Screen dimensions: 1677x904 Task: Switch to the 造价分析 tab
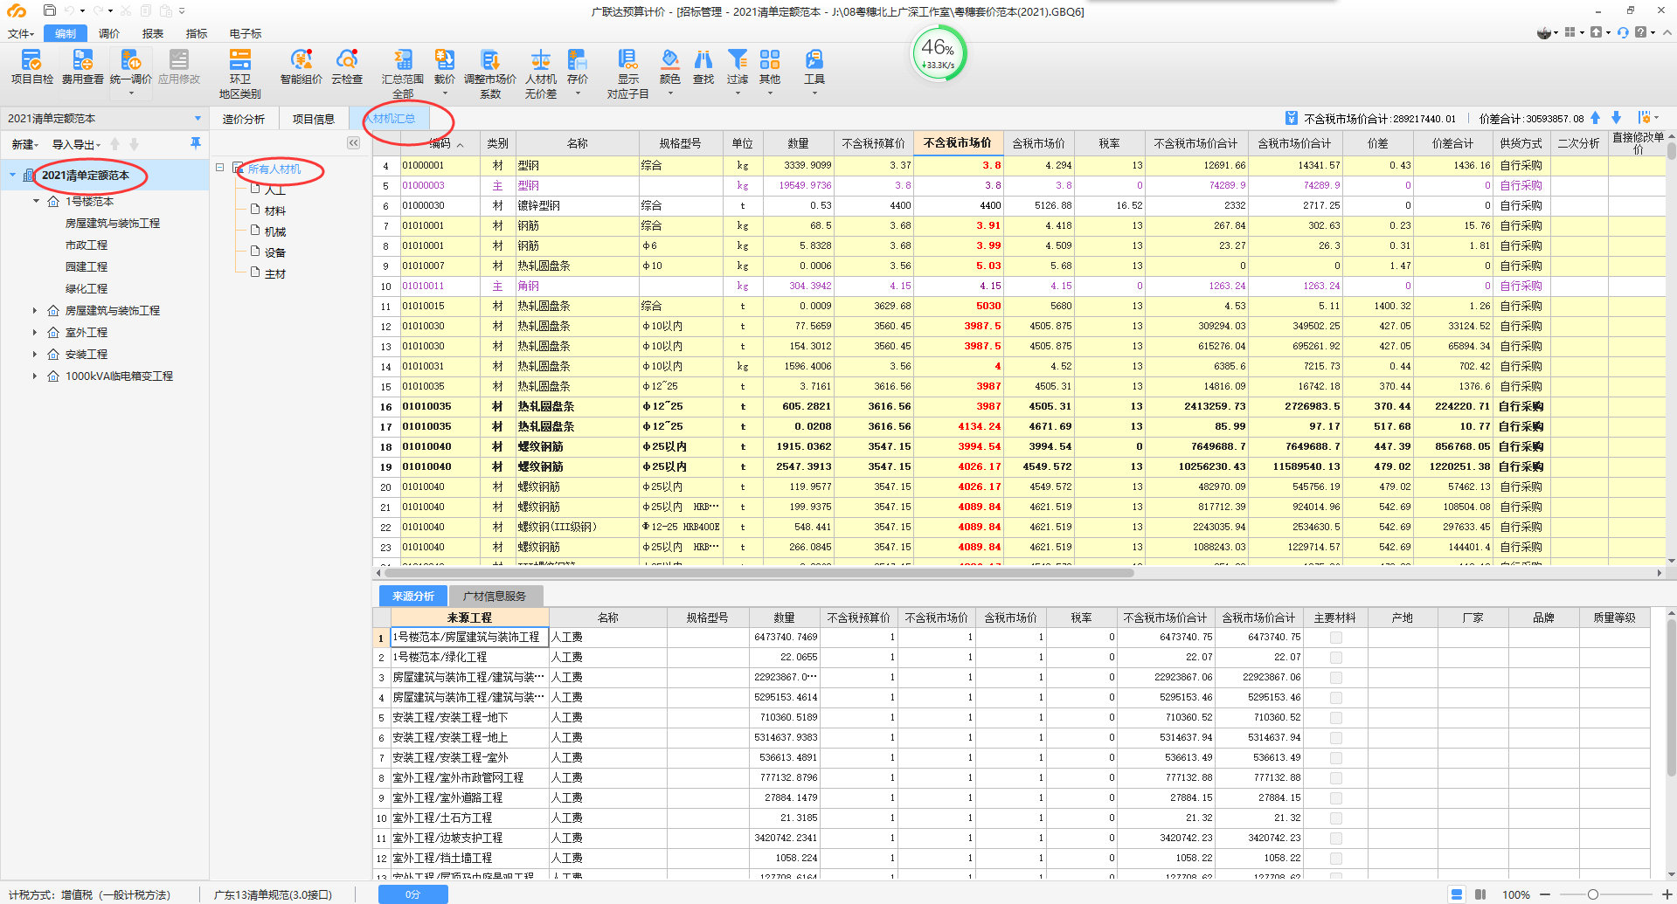coord(244,119)
